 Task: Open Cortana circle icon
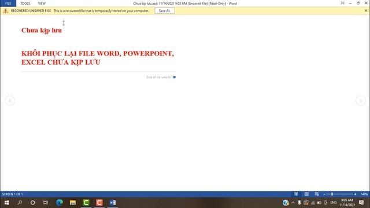coord(32,203)
